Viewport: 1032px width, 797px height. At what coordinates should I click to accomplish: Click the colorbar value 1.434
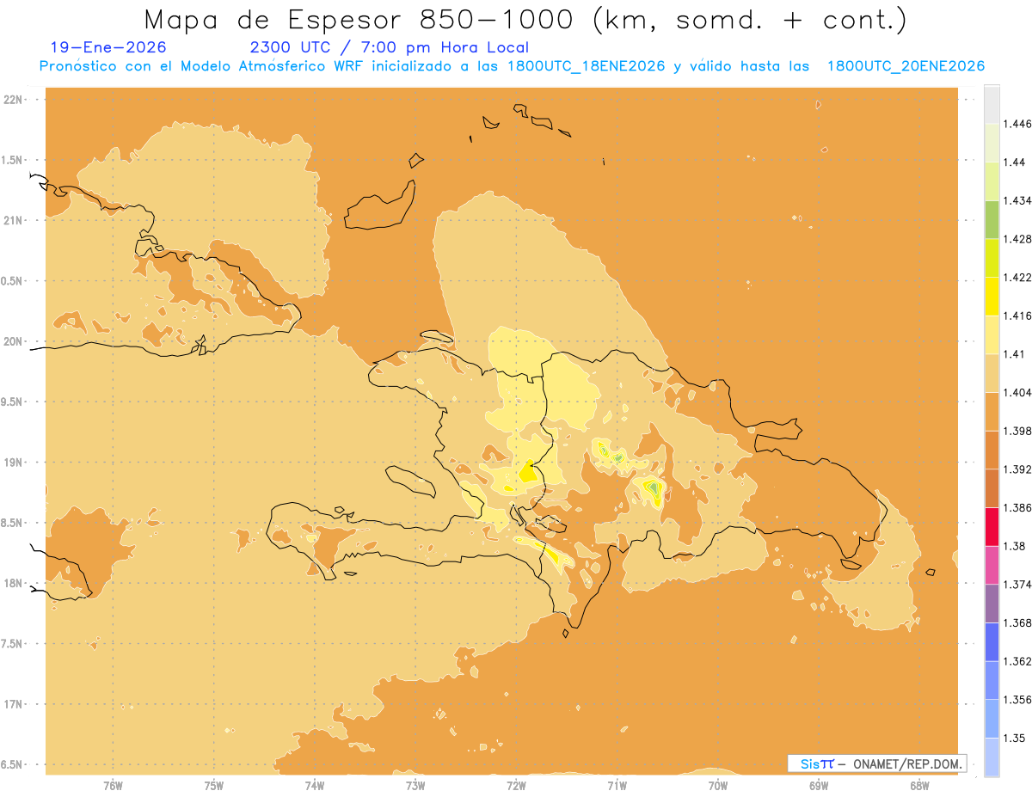[x=1019, y=201]
